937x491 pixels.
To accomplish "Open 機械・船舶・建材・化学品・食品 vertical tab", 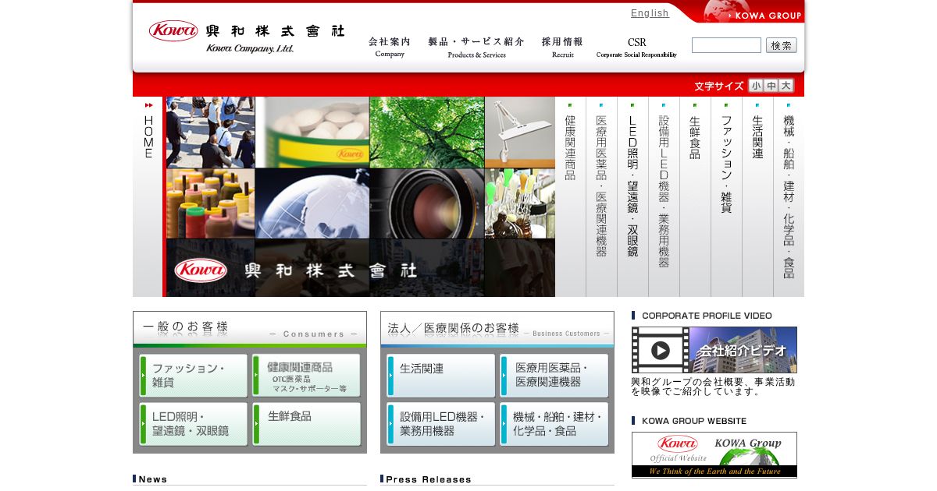I will [x=789, y=196].
